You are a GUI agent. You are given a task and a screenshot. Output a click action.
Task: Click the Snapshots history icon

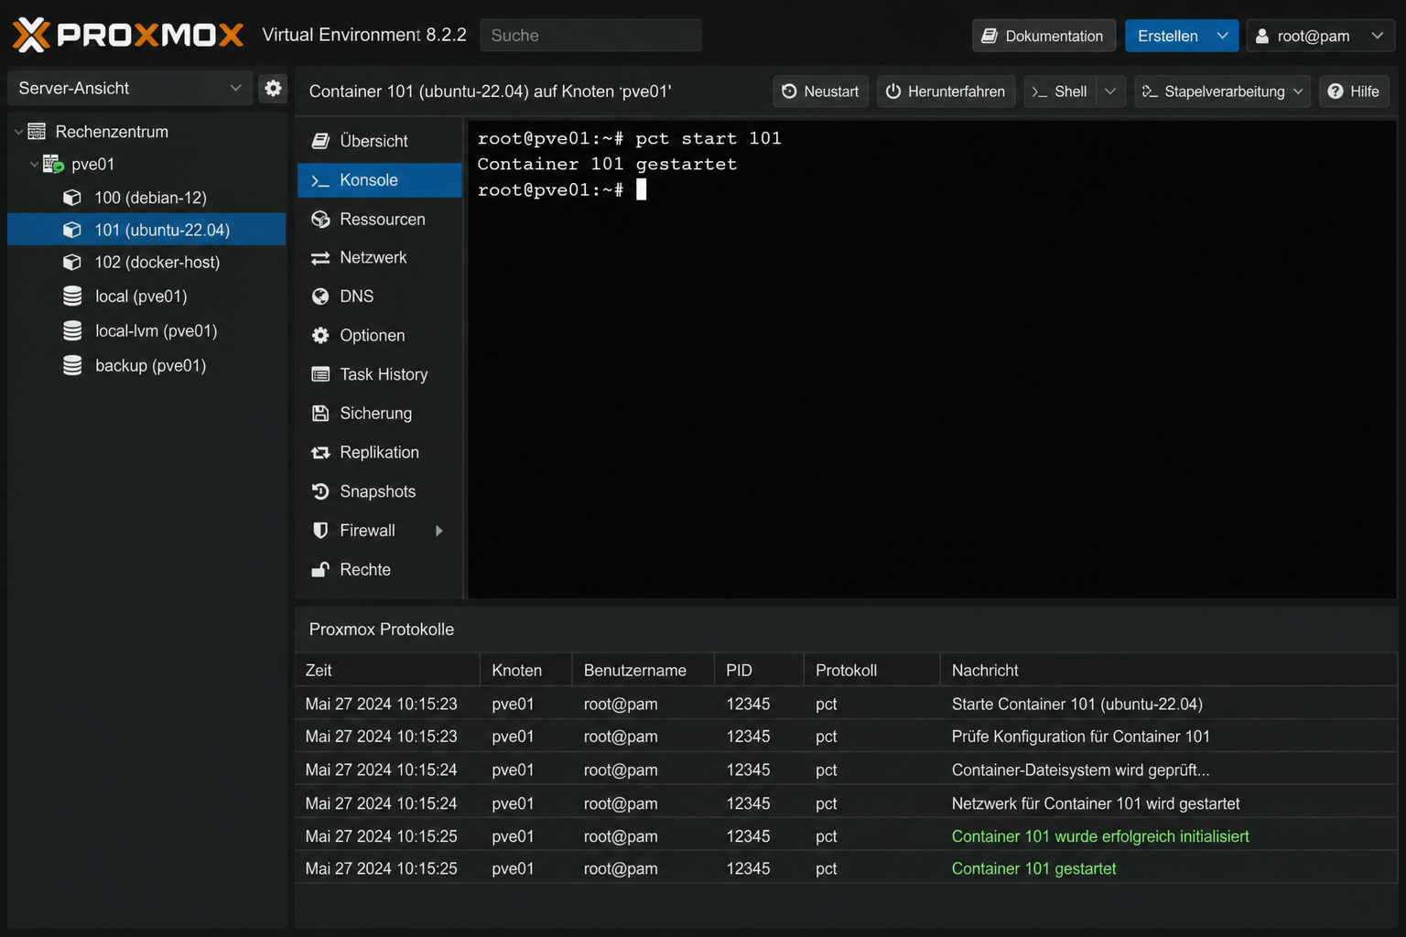[x=320, y=491]
